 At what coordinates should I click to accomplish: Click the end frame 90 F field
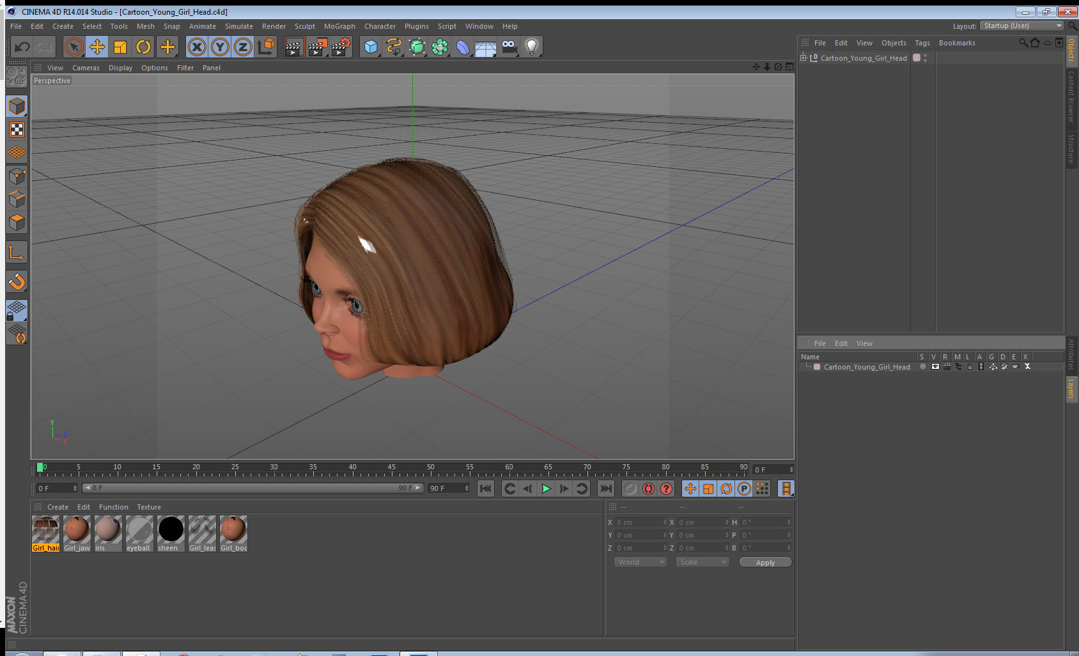pos(449,488)
